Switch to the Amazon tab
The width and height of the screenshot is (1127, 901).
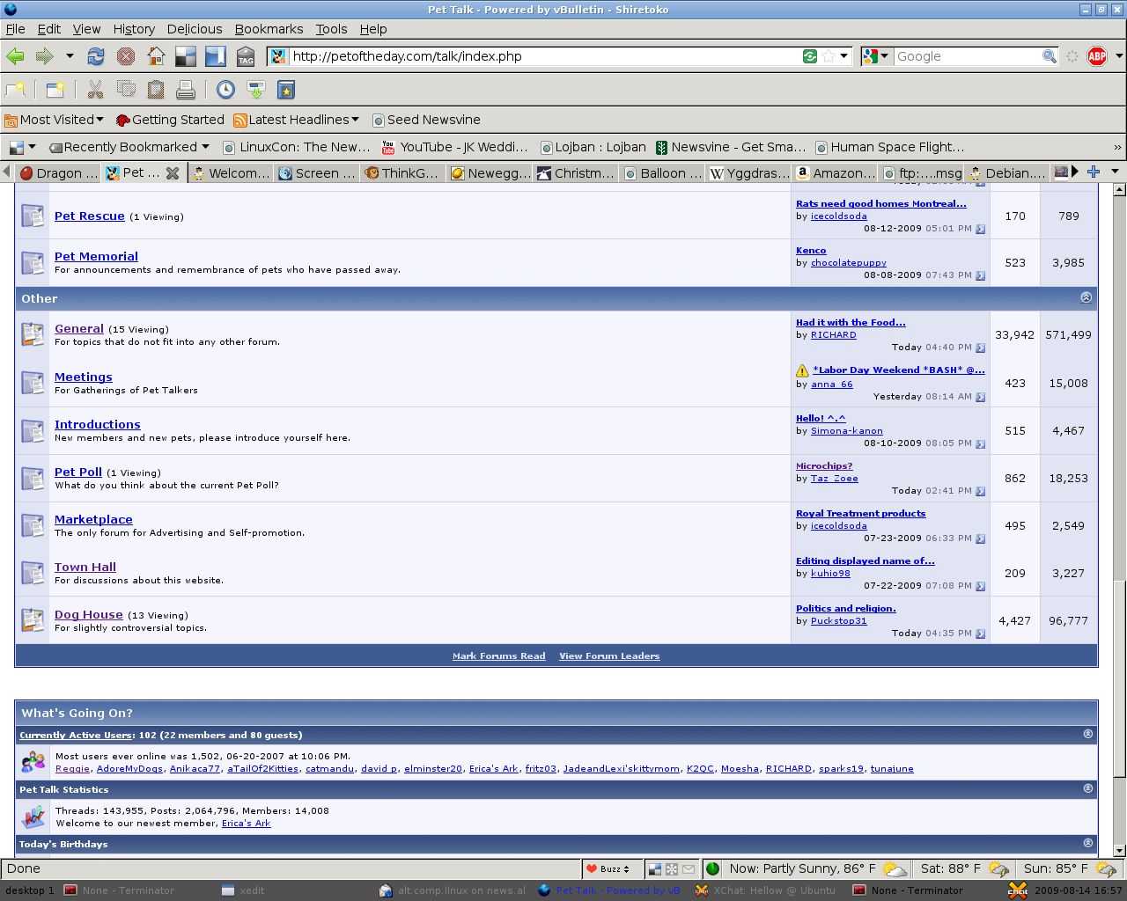click(x=836, y=172)
